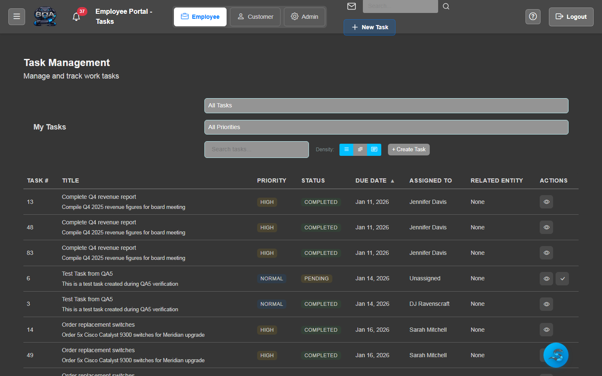
Task: Click the Search tasks input field
Action: click(256, 149)
